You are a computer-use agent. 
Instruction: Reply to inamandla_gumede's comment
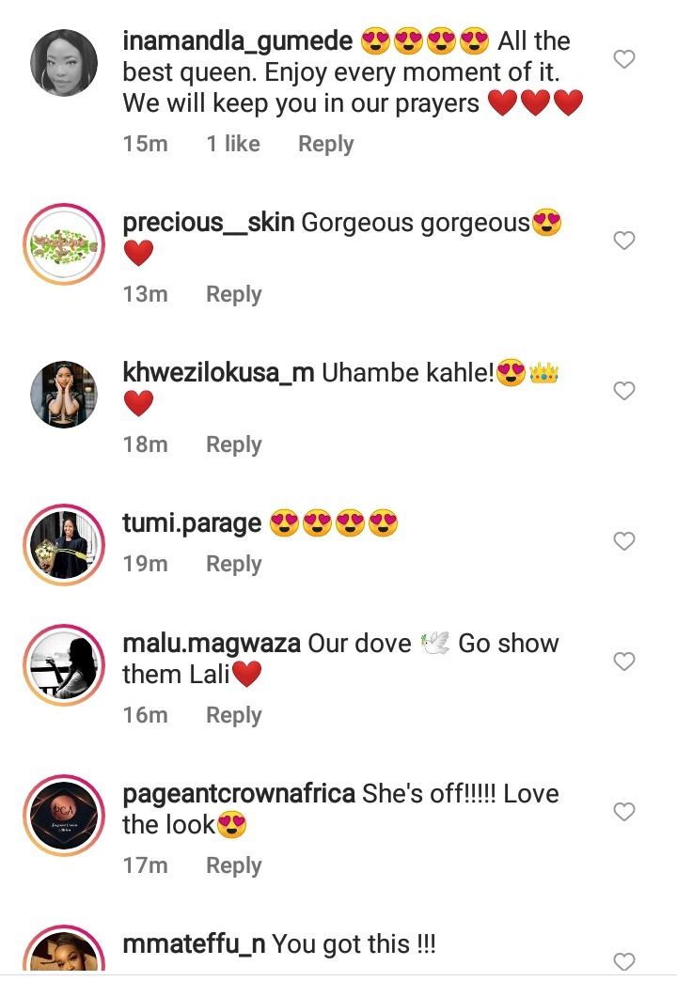click(x=325, y=144)
